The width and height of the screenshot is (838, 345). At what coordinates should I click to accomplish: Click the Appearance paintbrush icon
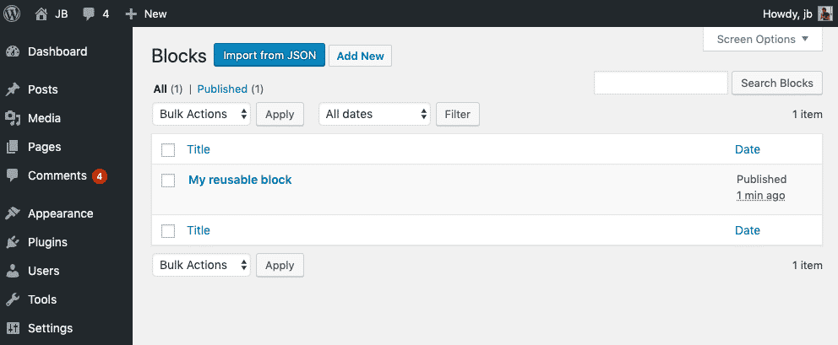(13, 213)
